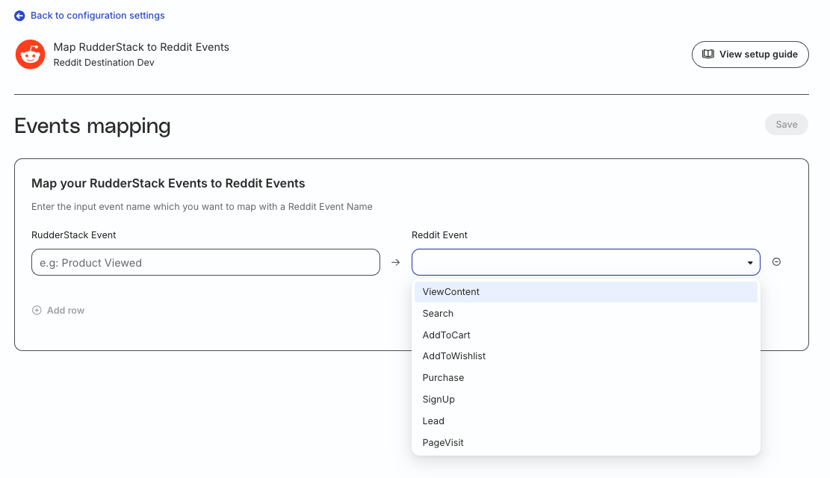Click the Reddit Event dropdown caret
This screenshot has width=830, height=478.
tap(749, 263)
